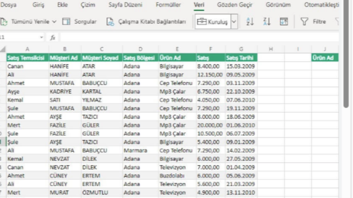Switch to the Giriş tab
This screenshot has width=353, height=198.
(x=38, y=5)
